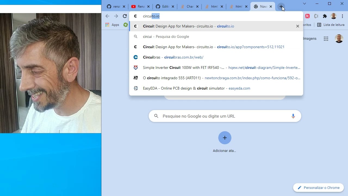Remove the circuito.io suggestion with X

point(298,26)
